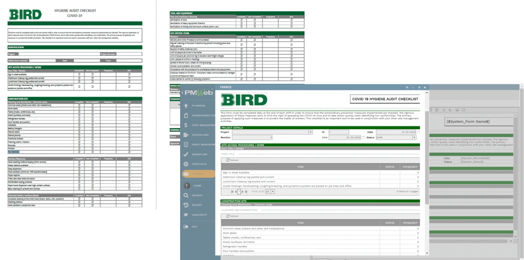Click Refresh in Cleaning and Disinfection section
The height and width of the screenshot is (260, 524).
[232, 217]
